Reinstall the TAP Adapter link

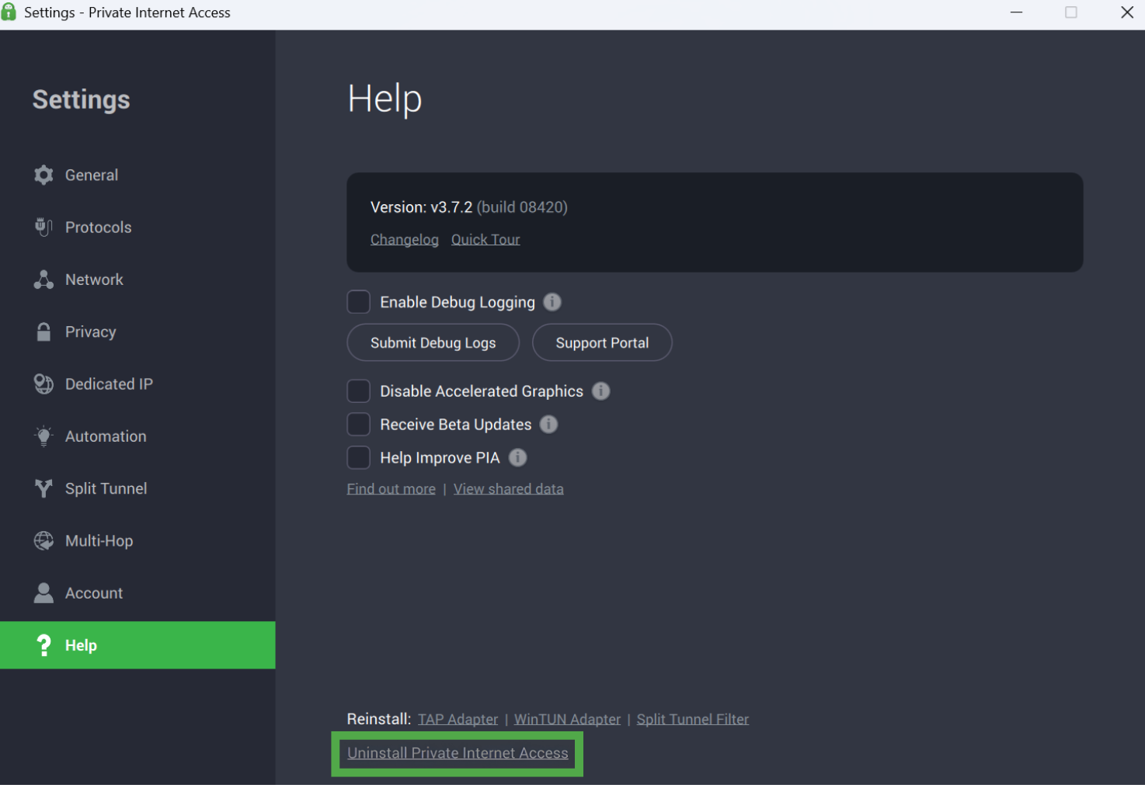click(458, 719)
